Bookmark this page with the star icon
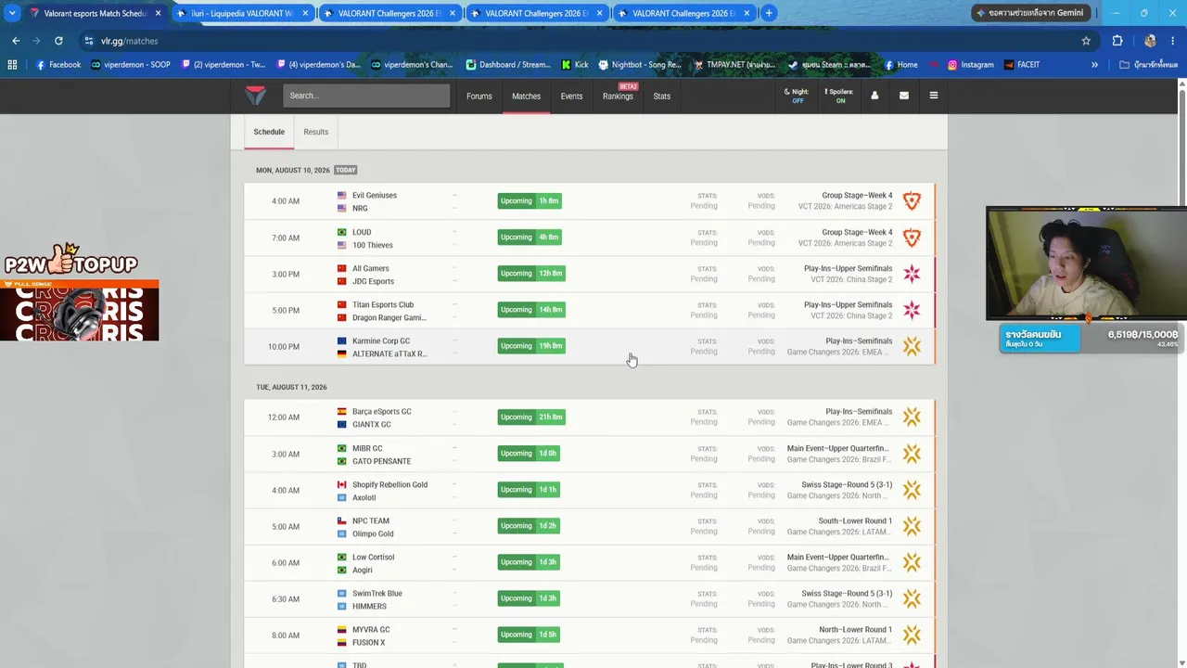 [1086, 41]
